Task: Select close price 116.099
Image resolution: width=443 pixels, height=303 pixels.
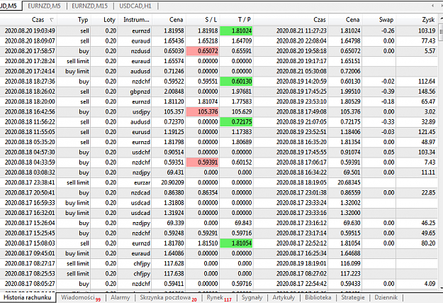Action: point(350,263)
